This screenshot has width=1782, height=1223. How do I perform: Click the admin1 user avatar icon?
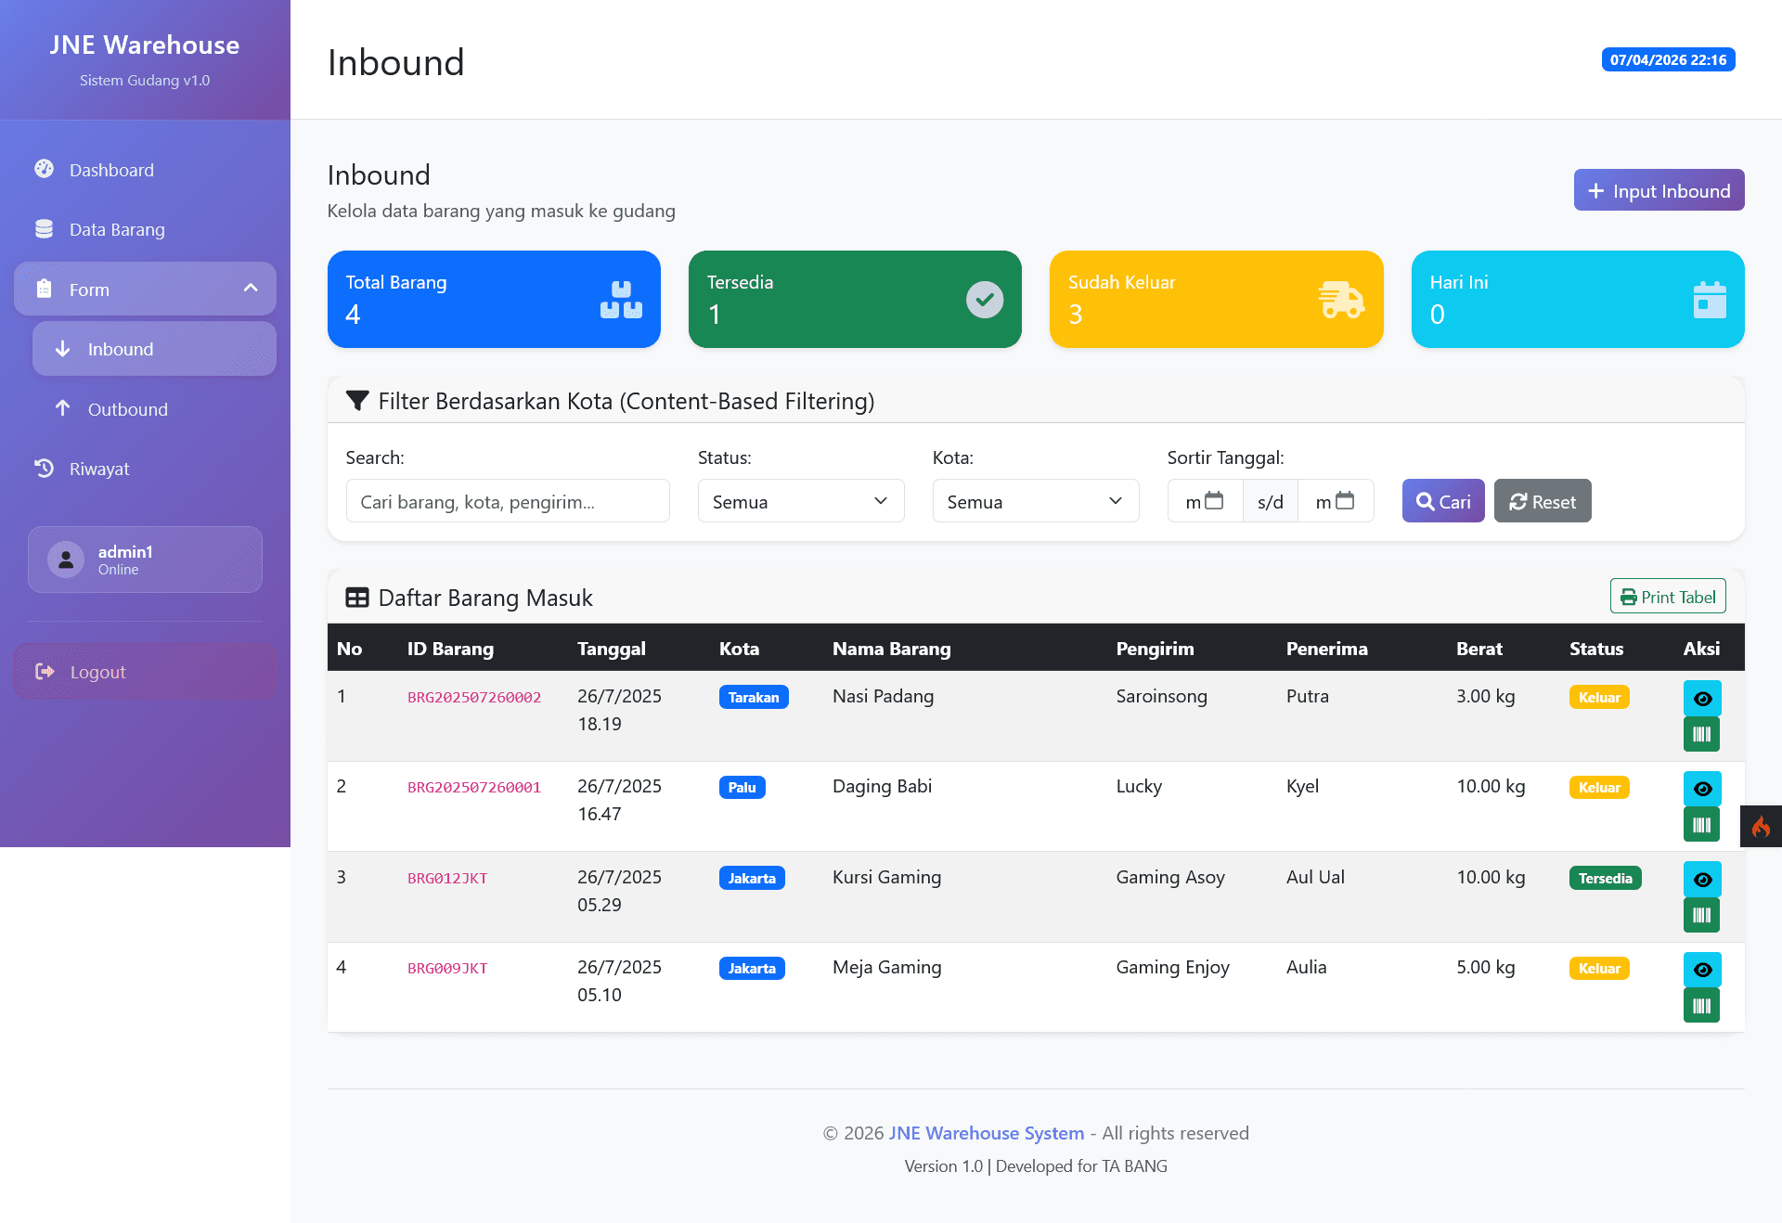click(x=66, y=560)
